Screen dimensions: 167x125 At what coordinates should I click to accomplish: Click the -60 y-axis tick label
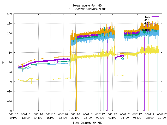click(9, 111)
